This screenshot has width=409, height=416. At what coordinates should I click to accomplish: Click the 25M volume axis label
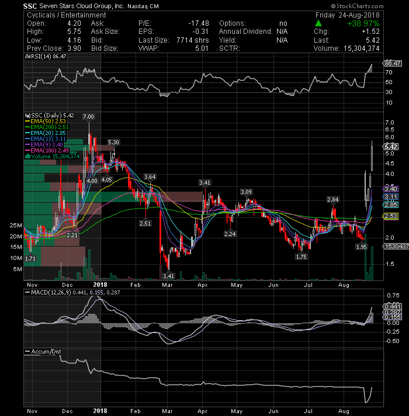click(16, 226)
